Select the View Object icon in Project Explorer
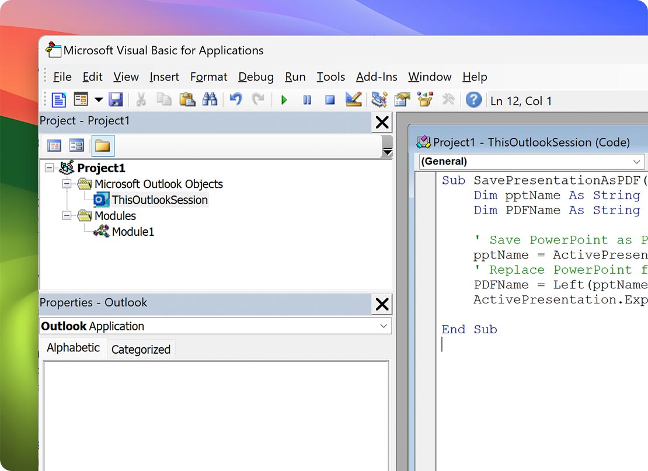This screenshot has width=648, height=471. coord(76,145)
